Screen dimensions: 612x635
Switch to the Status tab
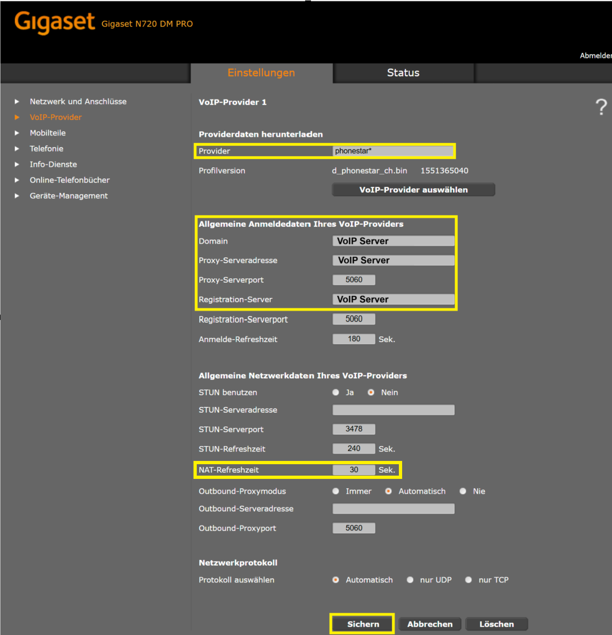point(403,73)
